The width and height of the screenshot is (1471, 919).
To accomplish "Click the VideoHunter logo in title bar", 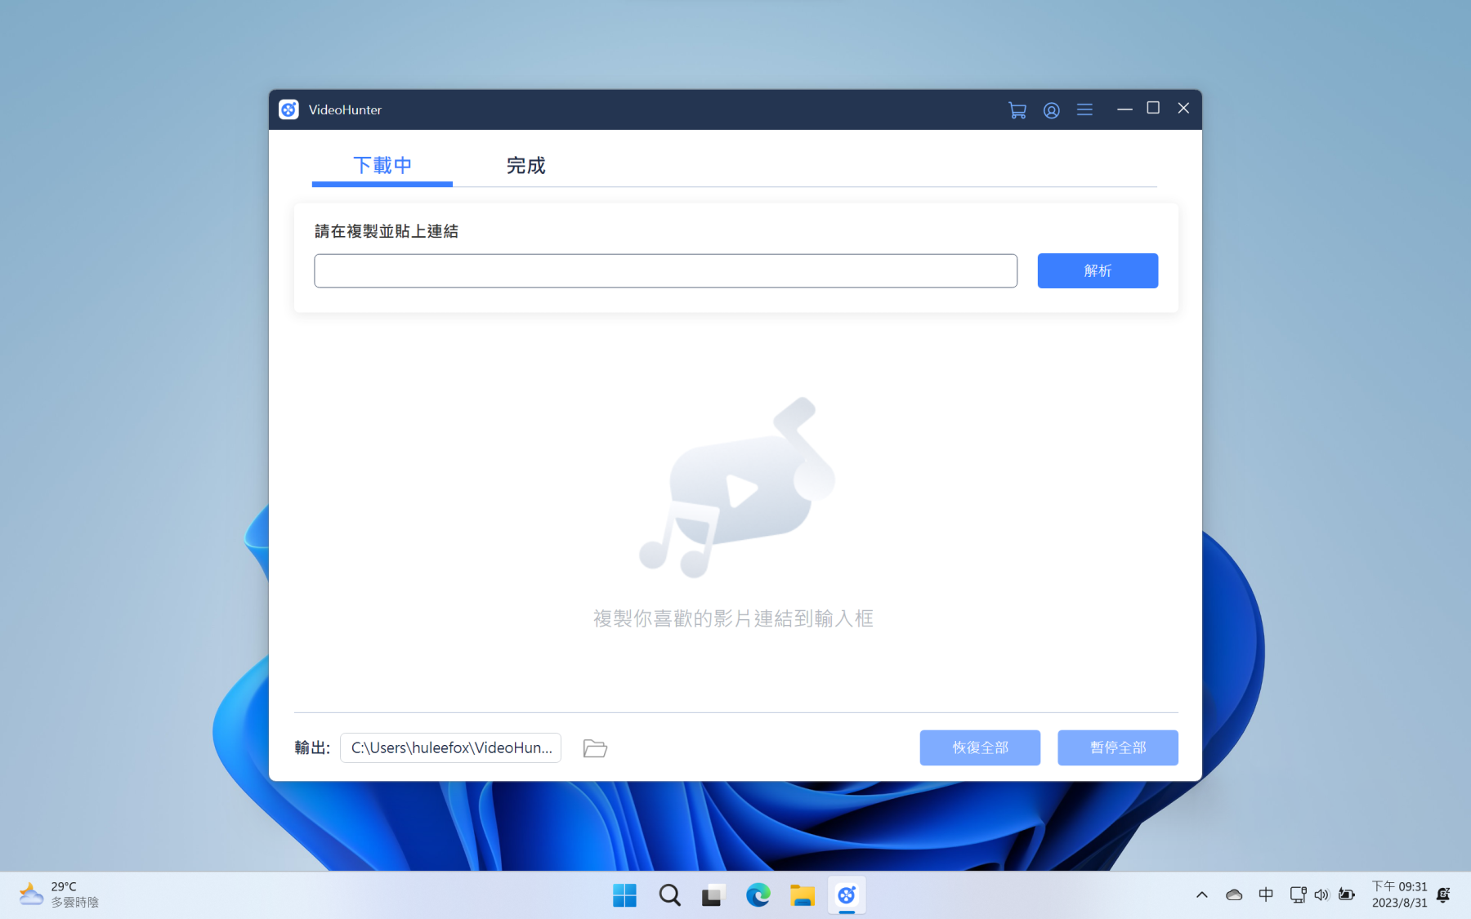I will pos(288,109).
